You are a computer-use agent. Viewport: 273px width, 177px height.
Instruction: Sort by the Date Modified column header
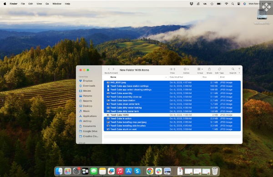(176, 77)
